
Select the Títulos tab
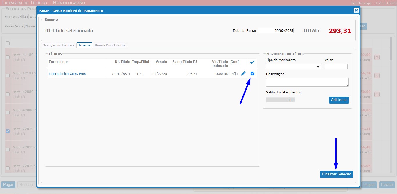(84, 45)
